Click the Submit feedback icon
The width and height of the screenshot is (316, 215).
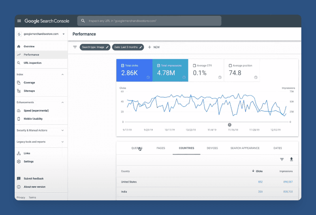19,179
